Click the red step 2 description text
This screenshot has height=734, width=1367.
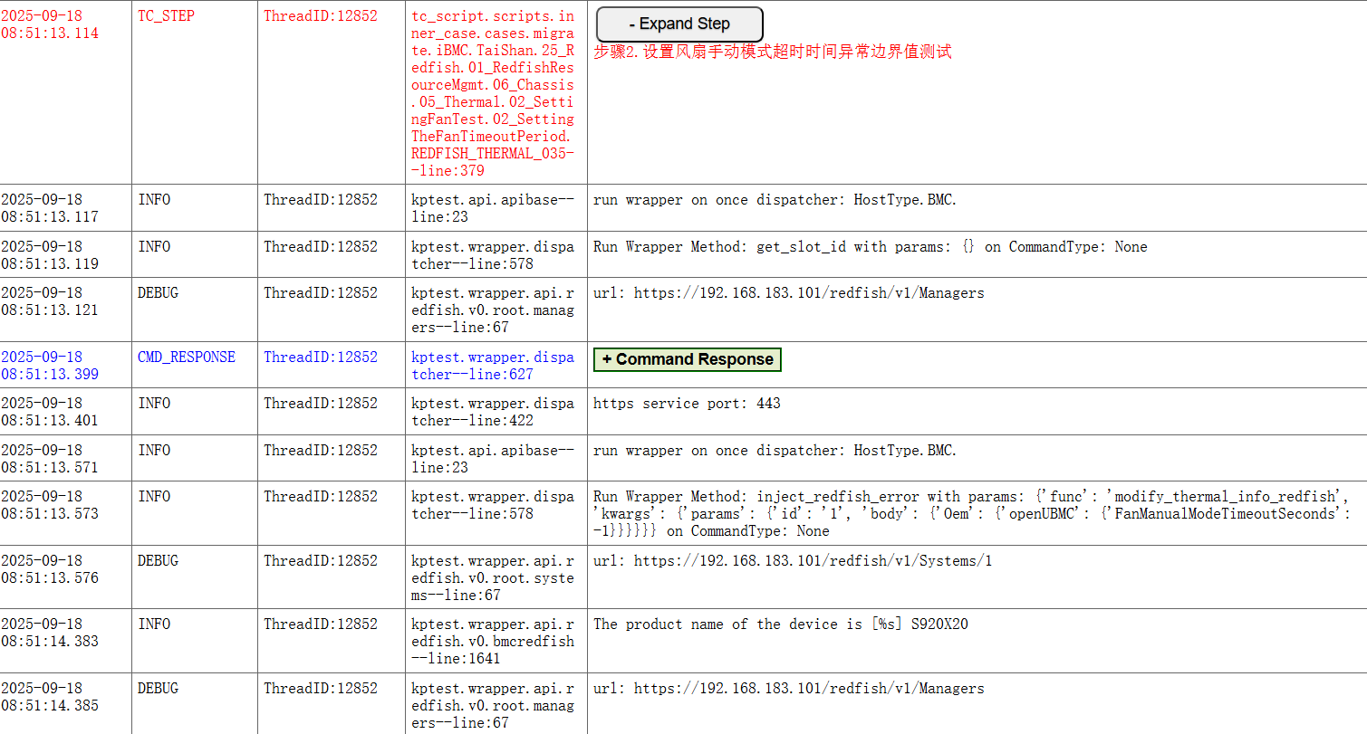coord(772,52)
